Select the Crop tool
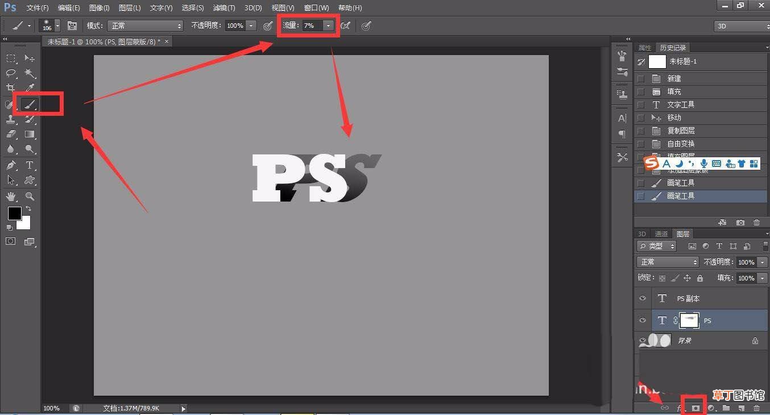Viewport: 770px width, 415px height. pyautogui.click(x=11, y=89)
